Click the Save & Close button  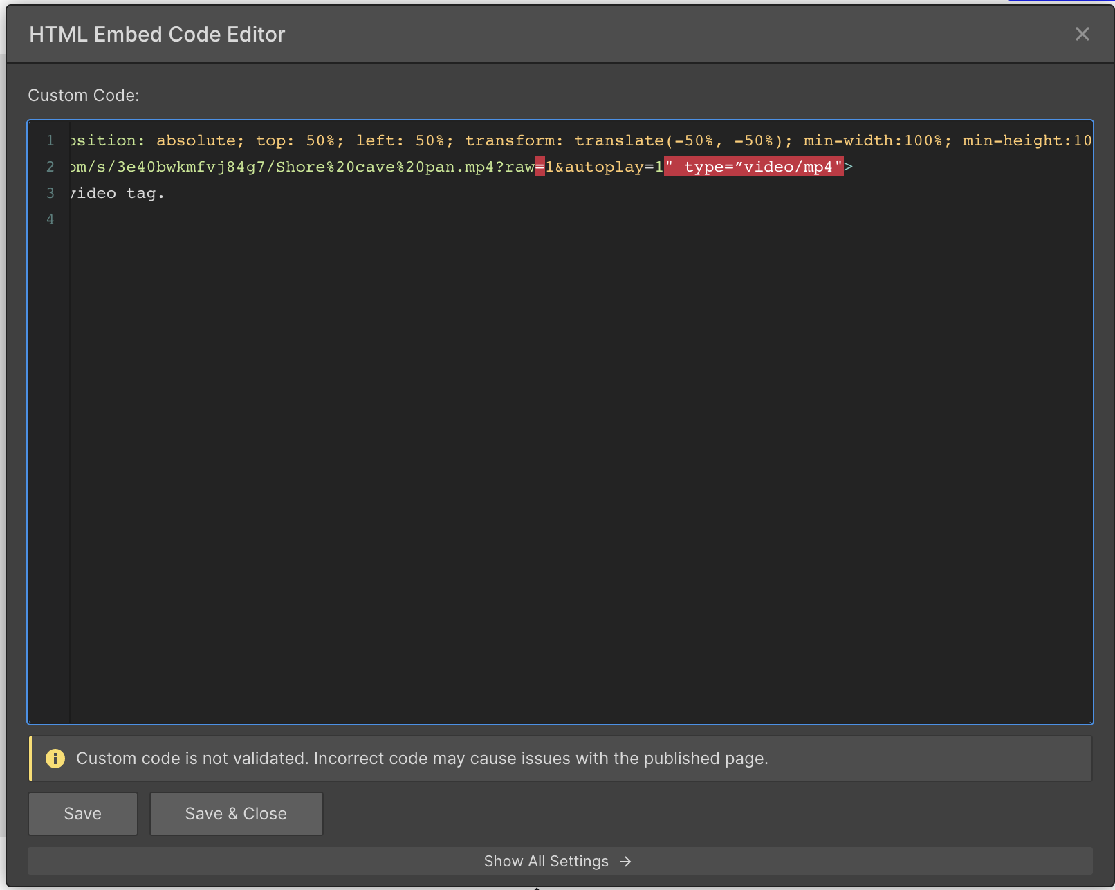coord(236,814)
